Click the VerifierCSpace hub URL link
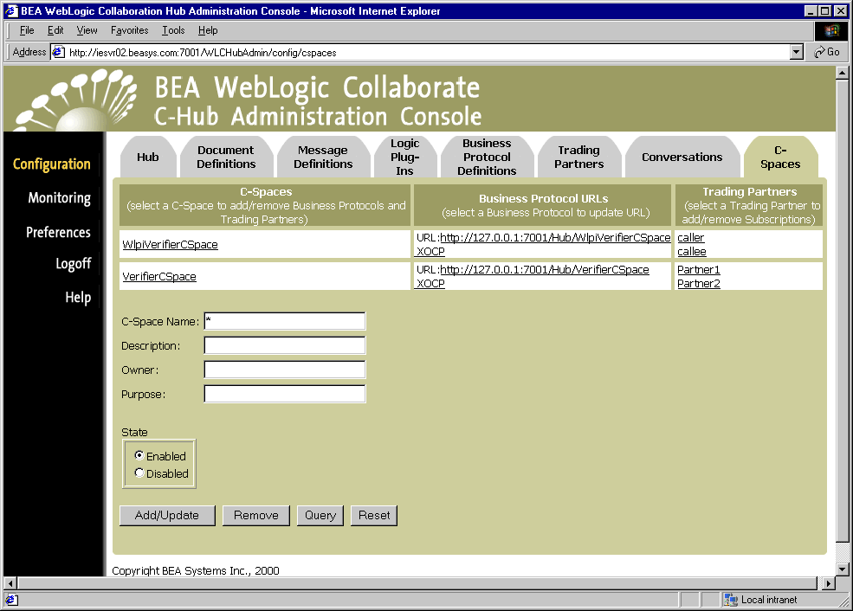 tap(544, 270)
